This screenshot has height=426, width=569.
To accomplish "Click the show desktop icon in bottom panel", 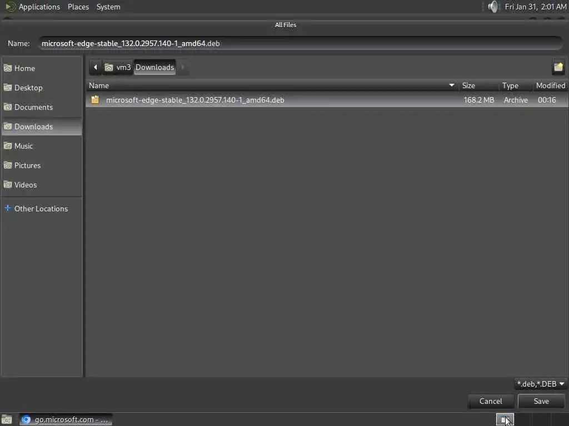I will tap(7, 420).
